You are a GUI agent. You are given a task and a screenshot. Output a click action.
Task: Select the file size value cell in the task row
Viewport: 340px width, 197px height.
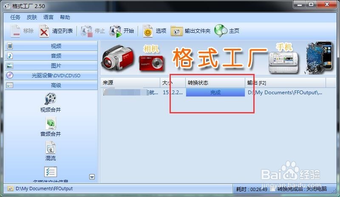click(x=173, y=93)
